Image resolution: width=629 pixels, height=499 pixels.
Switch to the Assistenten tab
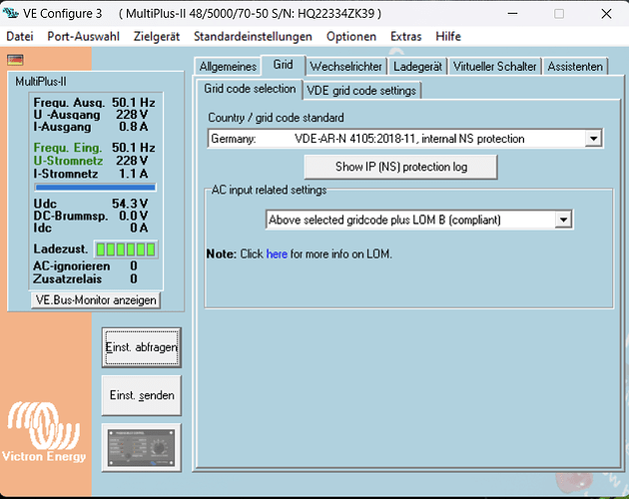(x=575, y=67)
